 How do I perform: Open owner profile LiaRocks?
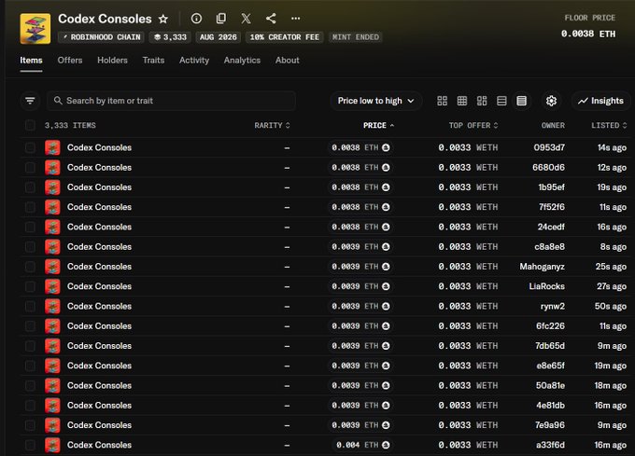[546, 286]
